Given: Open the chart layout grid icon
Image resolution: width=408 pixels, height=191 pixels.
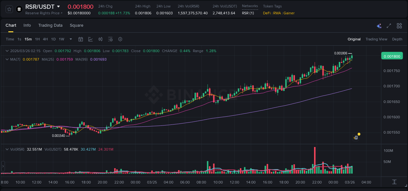Looking at the screenshot, I should pyautogui.click(x=399, y=25).
